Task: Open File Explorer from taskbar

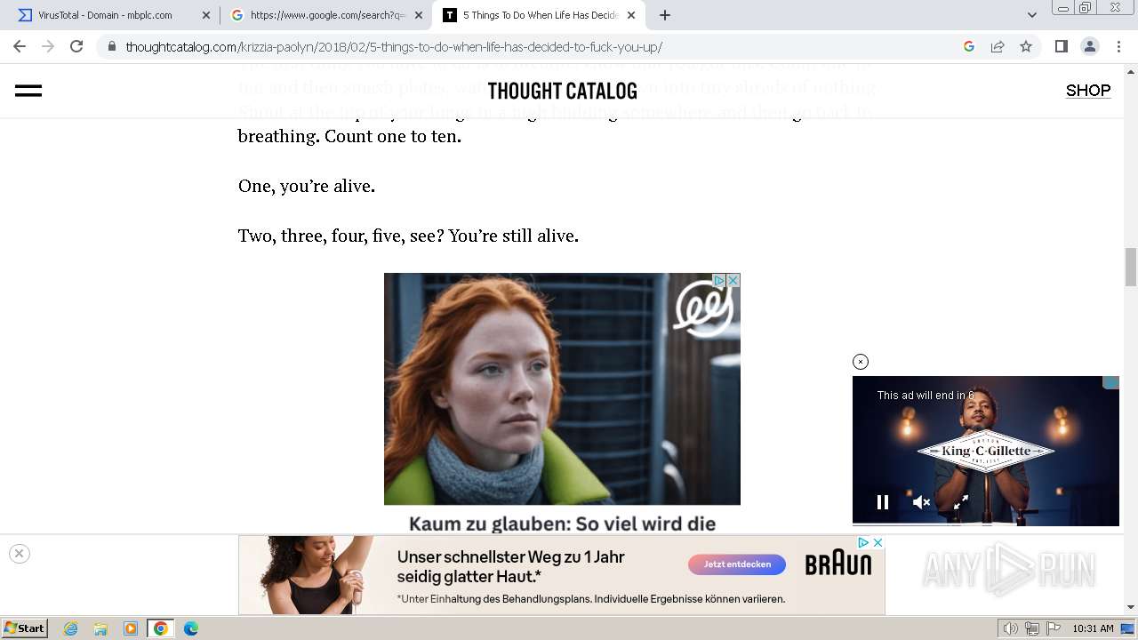Action: 100,628
